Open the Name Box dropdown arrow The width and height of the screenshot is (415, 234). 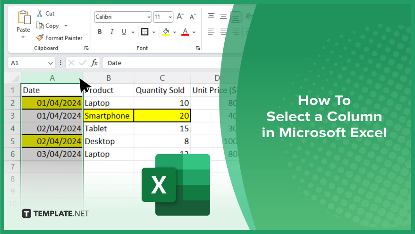pos(51,63)
